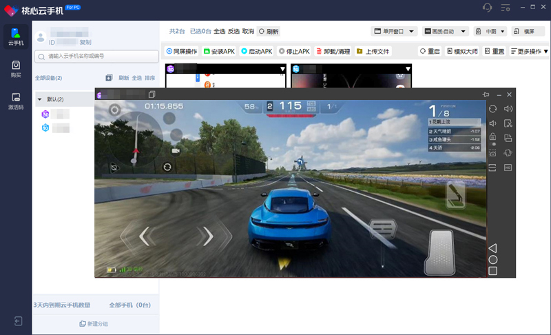The height and width of the screenshot is (335, 551).
Task: Click the in-game camera view icon
Action: click(176, 151)
